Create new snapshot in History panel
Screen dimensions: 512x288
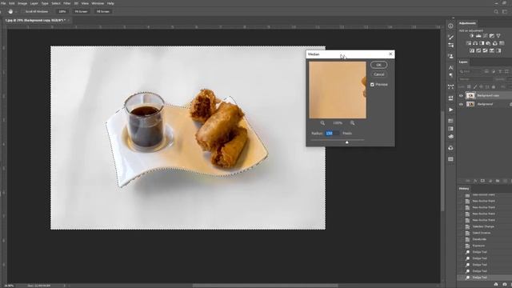click(505, 285)
